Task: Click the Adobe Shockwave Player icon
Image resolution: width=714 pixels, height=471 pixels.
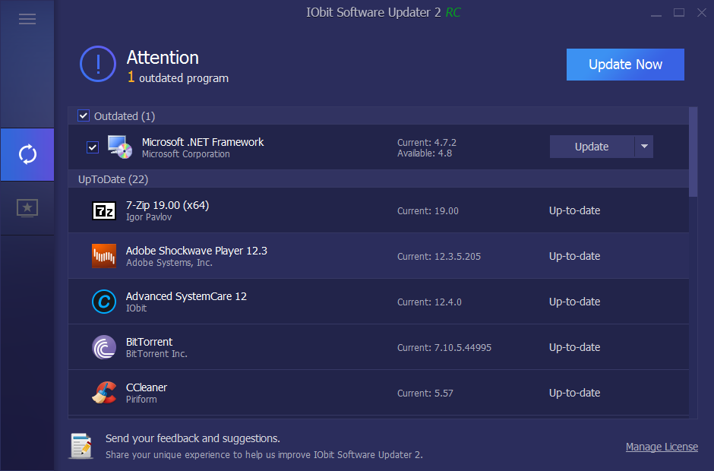Action: pos(104,256)
